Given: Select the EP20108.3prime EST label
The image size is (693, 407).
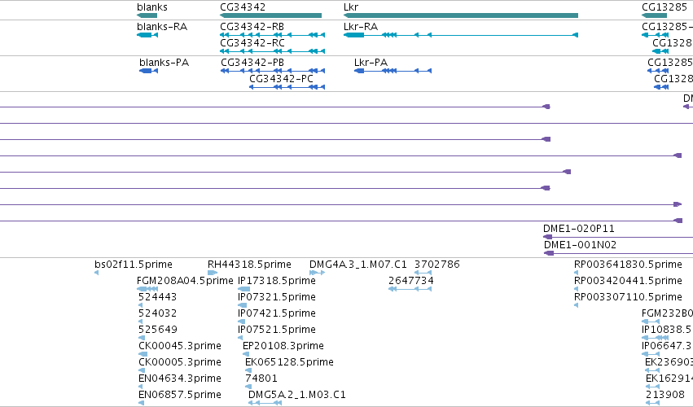Looking at the screenshot, I should click(x=283, y=346).
